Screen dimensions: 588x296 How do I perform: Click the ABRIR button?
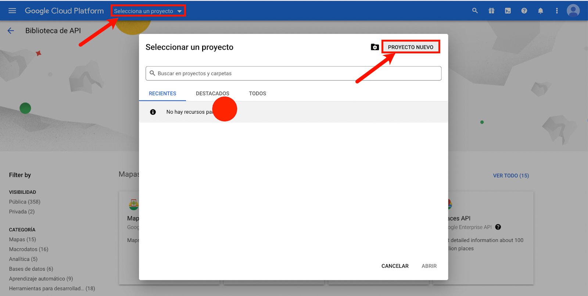coord(429,266)
